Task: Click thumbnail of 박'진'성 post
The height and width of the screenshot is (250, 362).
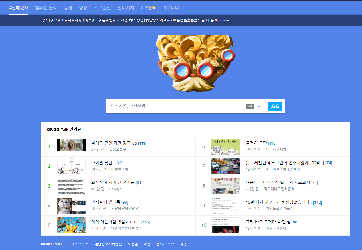Action: (x=226, y=225)
